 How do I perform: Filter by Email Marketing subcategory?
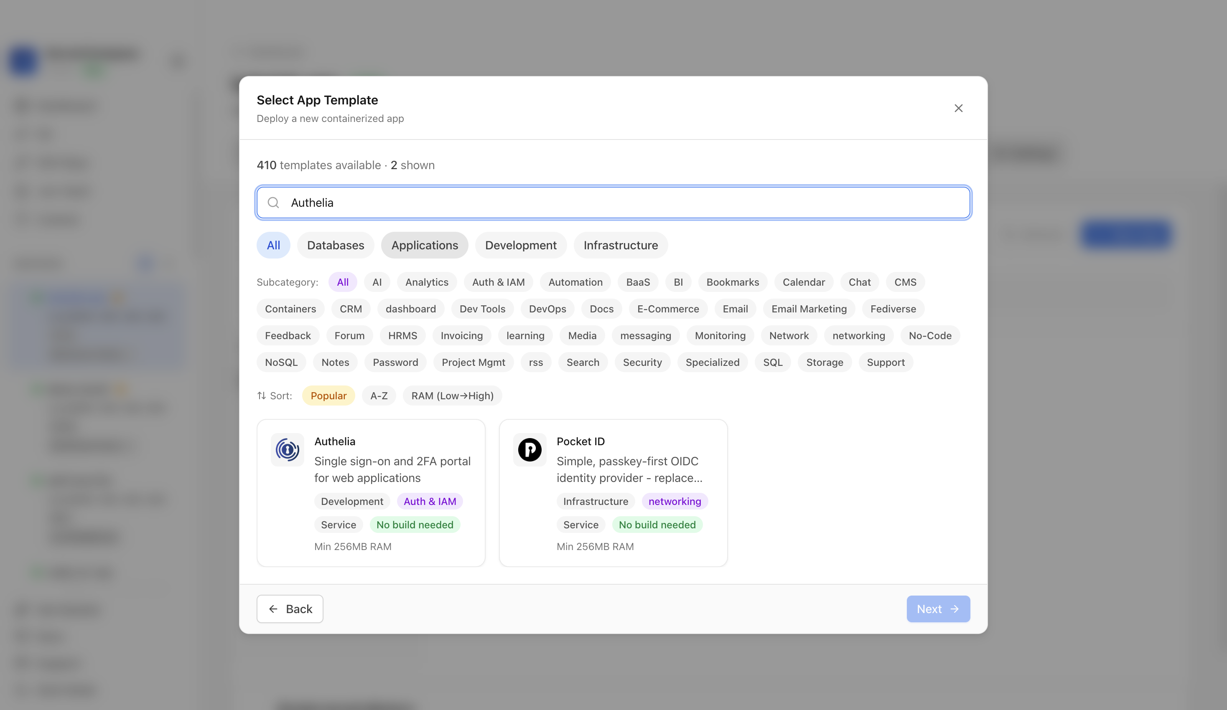tap(809, 309)
